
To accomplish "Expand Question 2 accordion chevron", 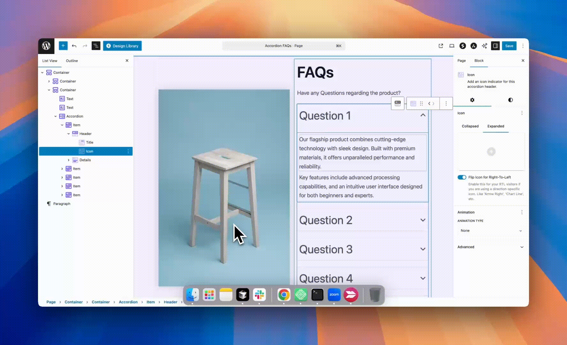I will 423,220.
